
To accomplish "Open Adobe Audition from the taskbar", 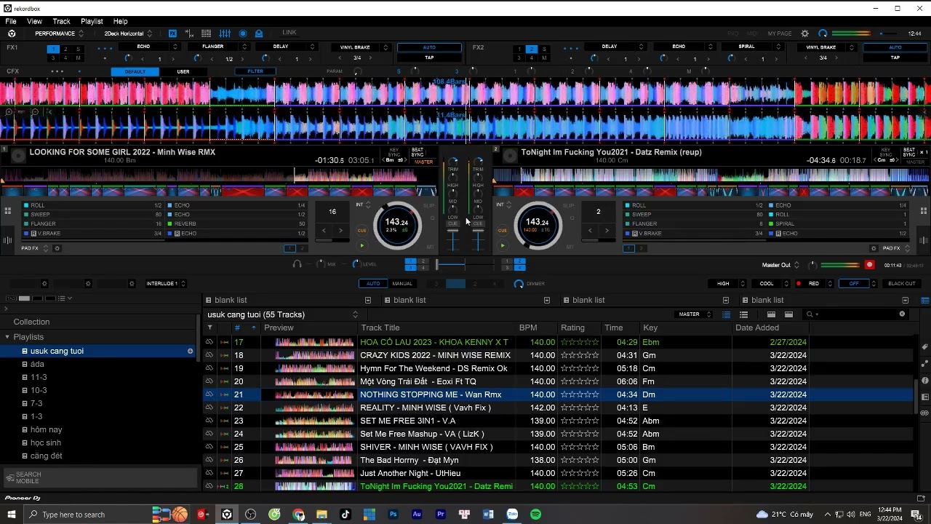I will click(x=417, y=515).
